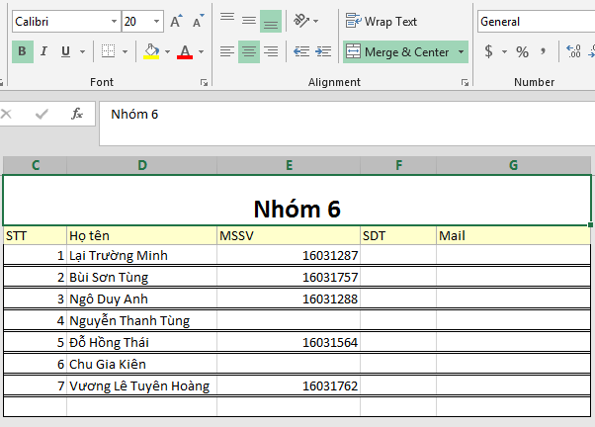
Task: Select column F header
Action: 398,165
